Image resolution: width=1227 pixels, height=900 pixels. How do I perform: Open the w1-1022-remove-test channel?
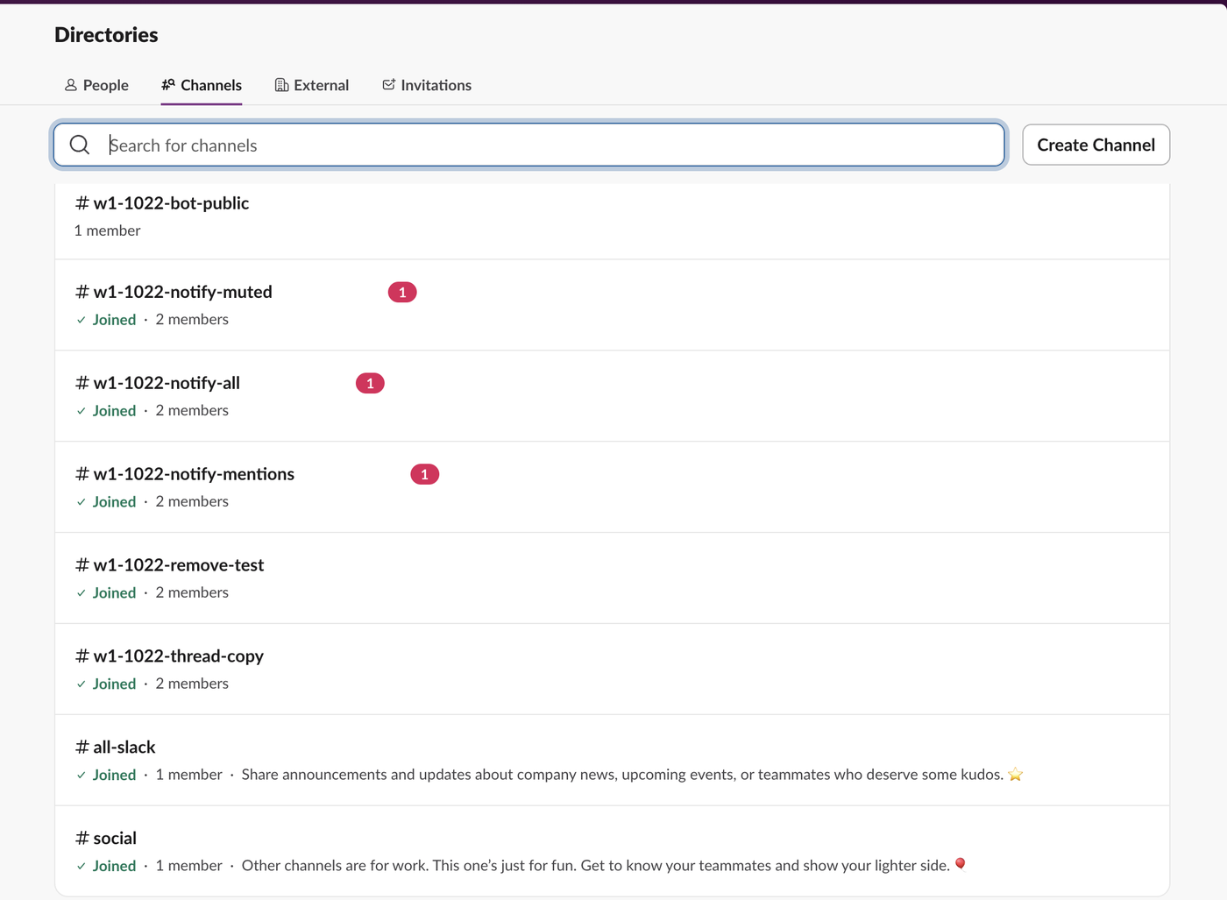612,578
